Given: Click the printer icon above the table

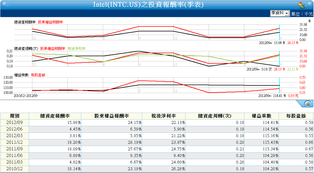Looking at the screenshot, I should [307, 104].
